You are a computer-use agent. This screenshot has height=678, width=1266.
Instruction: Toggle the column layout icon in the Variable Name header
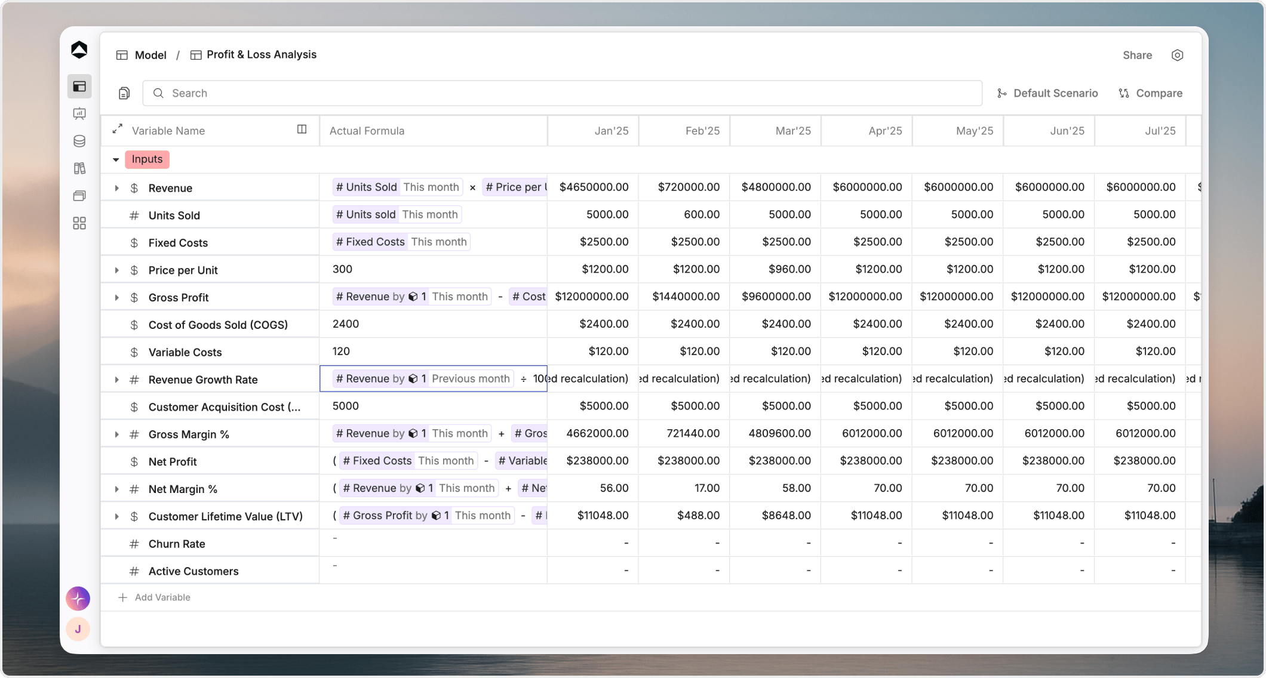[x=302, y=130]
